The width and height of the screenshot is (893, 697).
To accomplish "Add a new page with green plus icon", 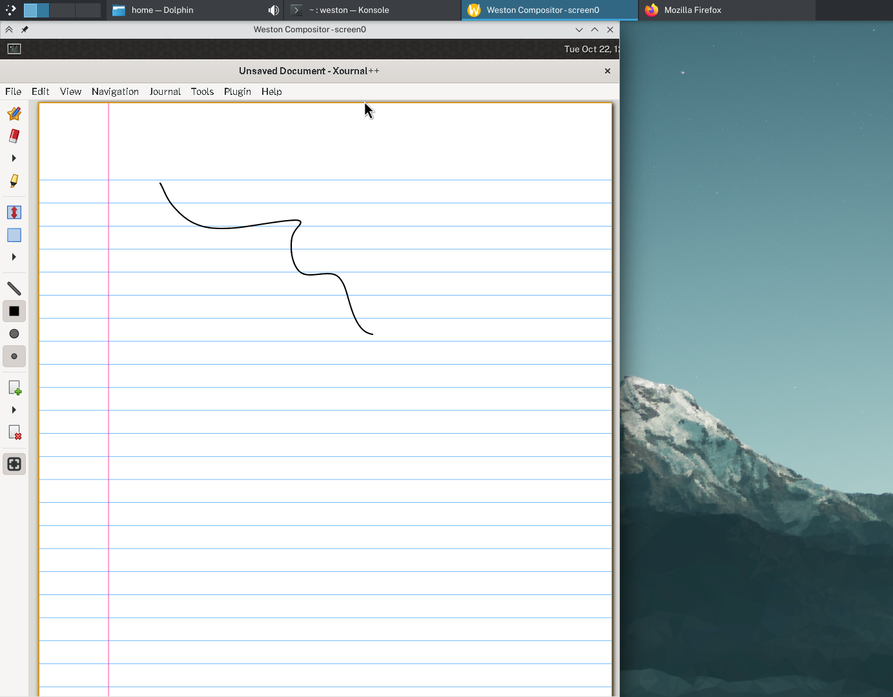I will point(14,388).
